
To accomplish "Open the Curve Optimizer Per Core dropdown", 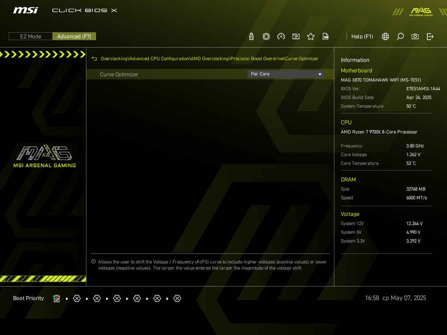I will (x=285, y=74).
